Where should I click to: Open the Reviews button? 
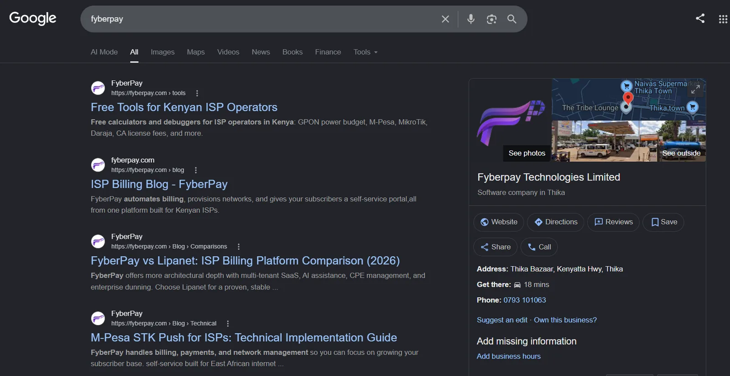click(x=613, y=222)
